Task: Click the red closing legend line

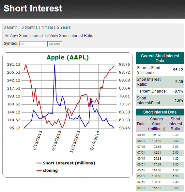Action: click(x=39, y=170)
